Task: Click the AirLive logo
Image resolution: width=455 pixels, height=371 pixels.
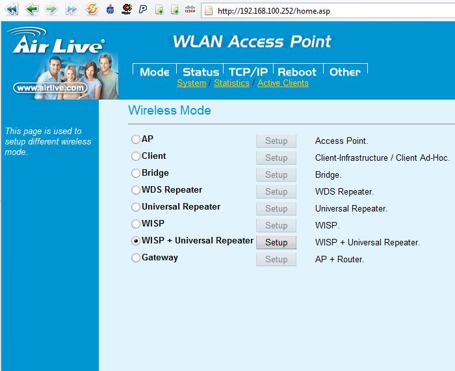Action: (x=57, y=46)
